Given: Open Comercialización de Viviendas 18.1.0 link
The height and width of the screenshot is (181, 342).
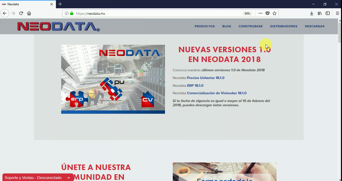Looking at the screenshot, I should (x=217, y=93).
